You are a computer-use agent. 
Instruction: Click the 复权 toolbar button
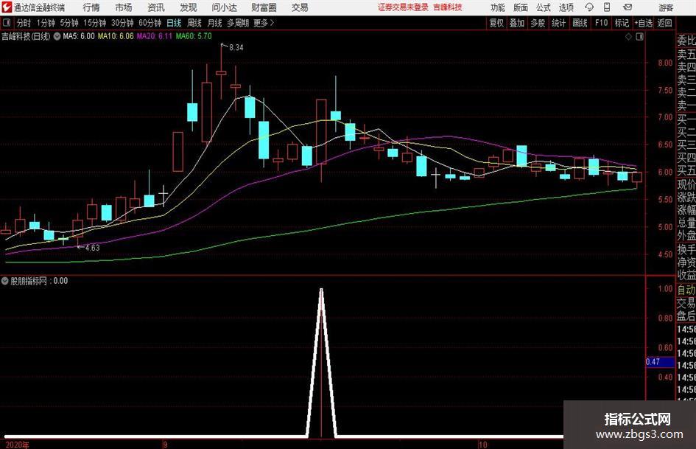496,23
